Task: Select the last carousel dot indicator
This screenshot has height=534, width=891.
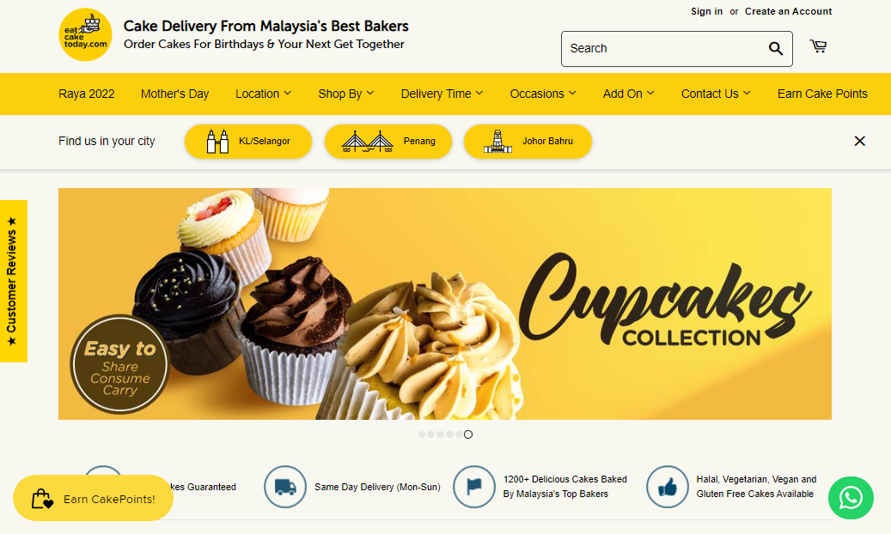Action: [x=467, y=434]
